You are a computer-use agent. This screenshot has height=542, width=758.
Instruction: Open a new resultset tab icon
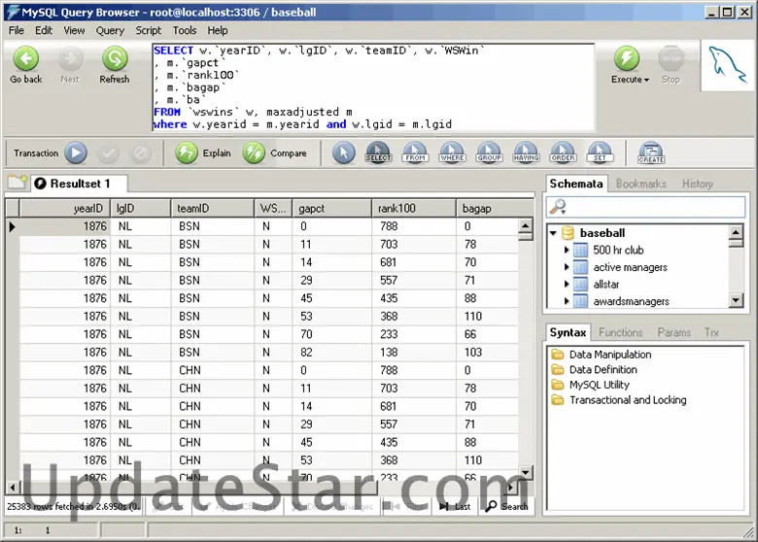click(17, 182)
